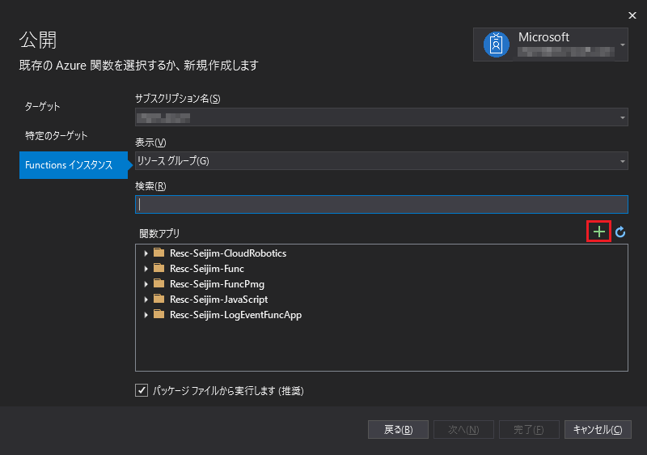Select Resc-Seijim-JavaScript resource group name
Image resolution: width=647 pixels, height=455 pixels.
218,300
